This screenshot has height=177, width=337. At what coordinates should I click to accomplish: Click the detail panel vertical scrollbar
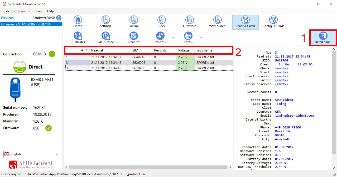coord(334,102)
